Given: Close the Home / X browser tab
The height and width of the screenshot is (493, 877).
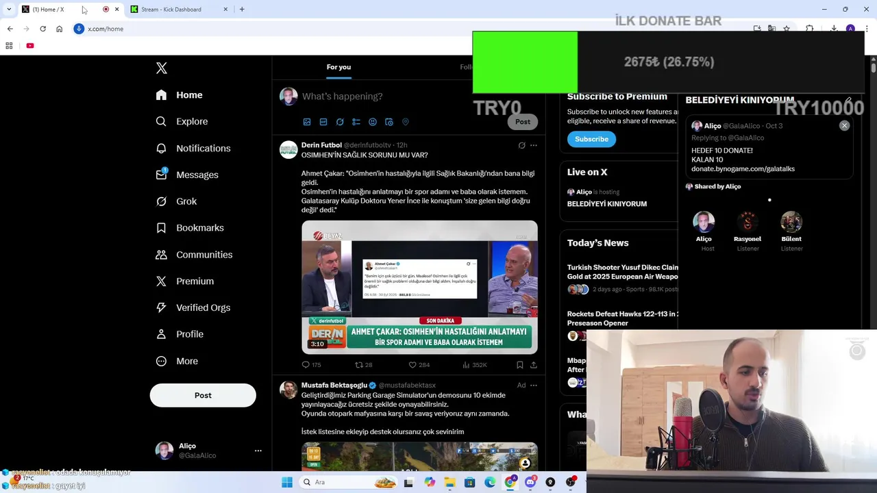Looking at the screenshot, I should [x=117, y=10].
